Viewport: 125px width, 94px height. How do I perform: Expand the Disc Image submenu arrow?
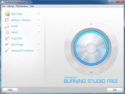point(39,44)
